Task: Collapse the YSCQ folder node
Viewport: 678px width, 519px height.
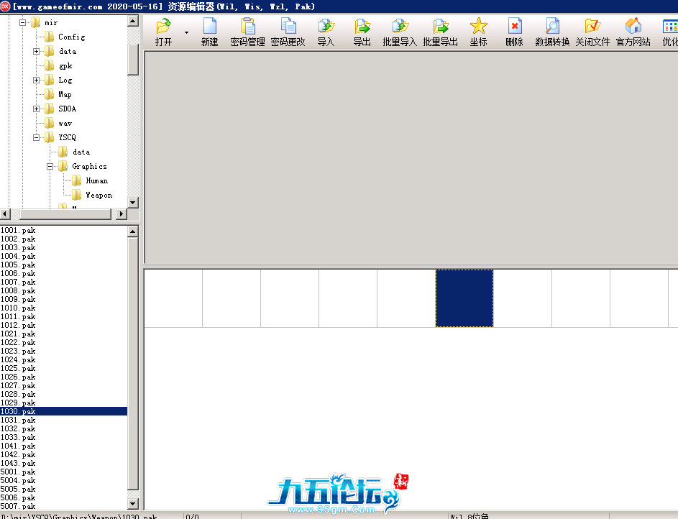Action: click(37, 137)
